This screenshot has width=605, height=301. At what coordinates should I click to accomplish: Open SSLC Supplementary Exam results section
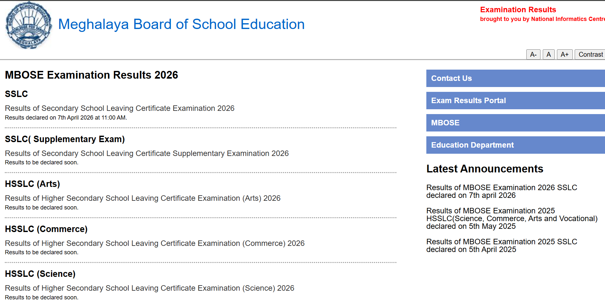pos(65,139)
